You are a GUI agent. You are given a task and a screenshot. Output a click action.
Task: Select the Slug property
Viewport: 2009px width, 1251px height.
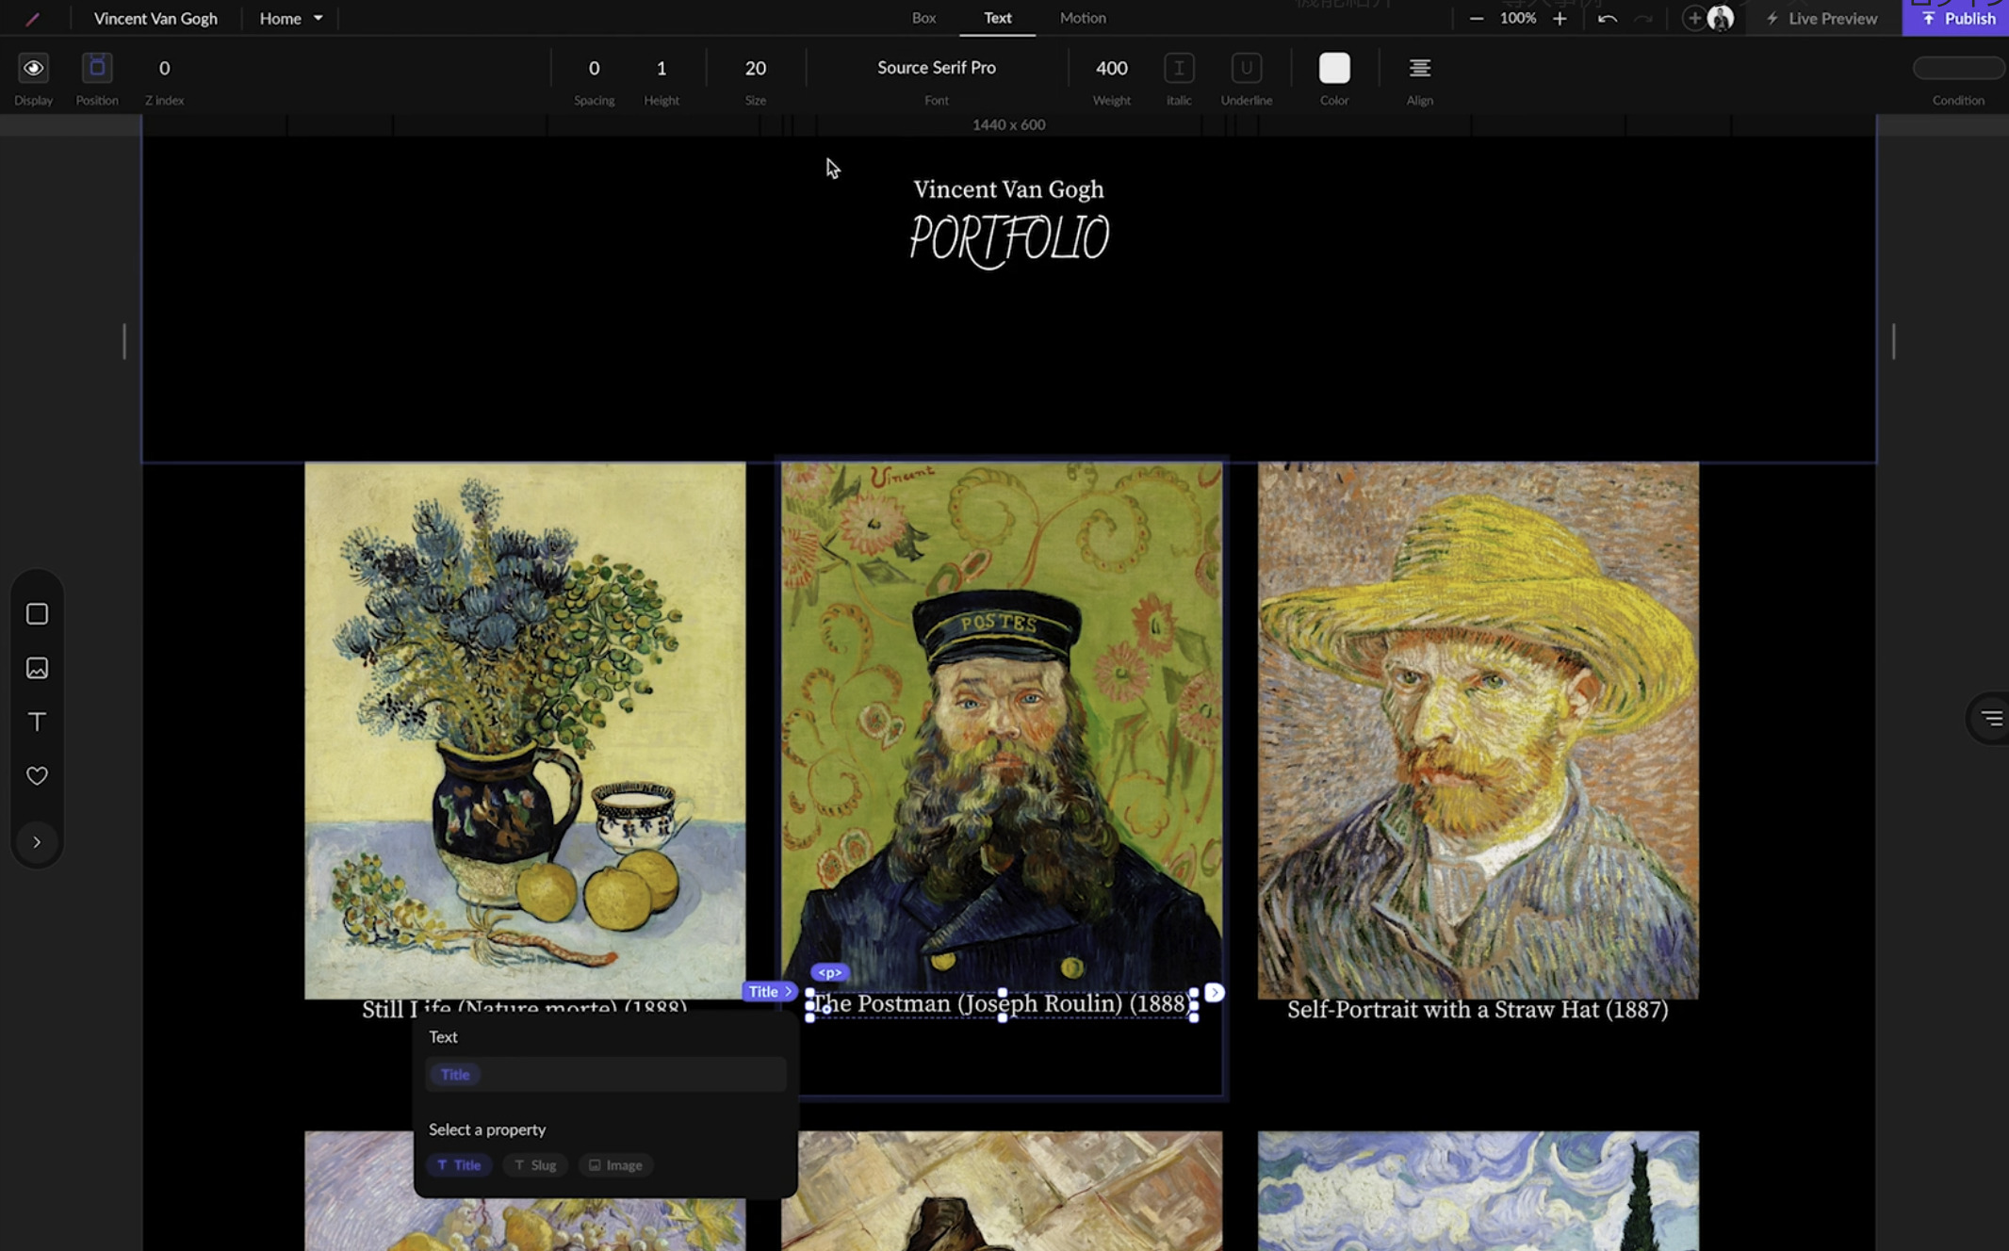click(534, 1165)
